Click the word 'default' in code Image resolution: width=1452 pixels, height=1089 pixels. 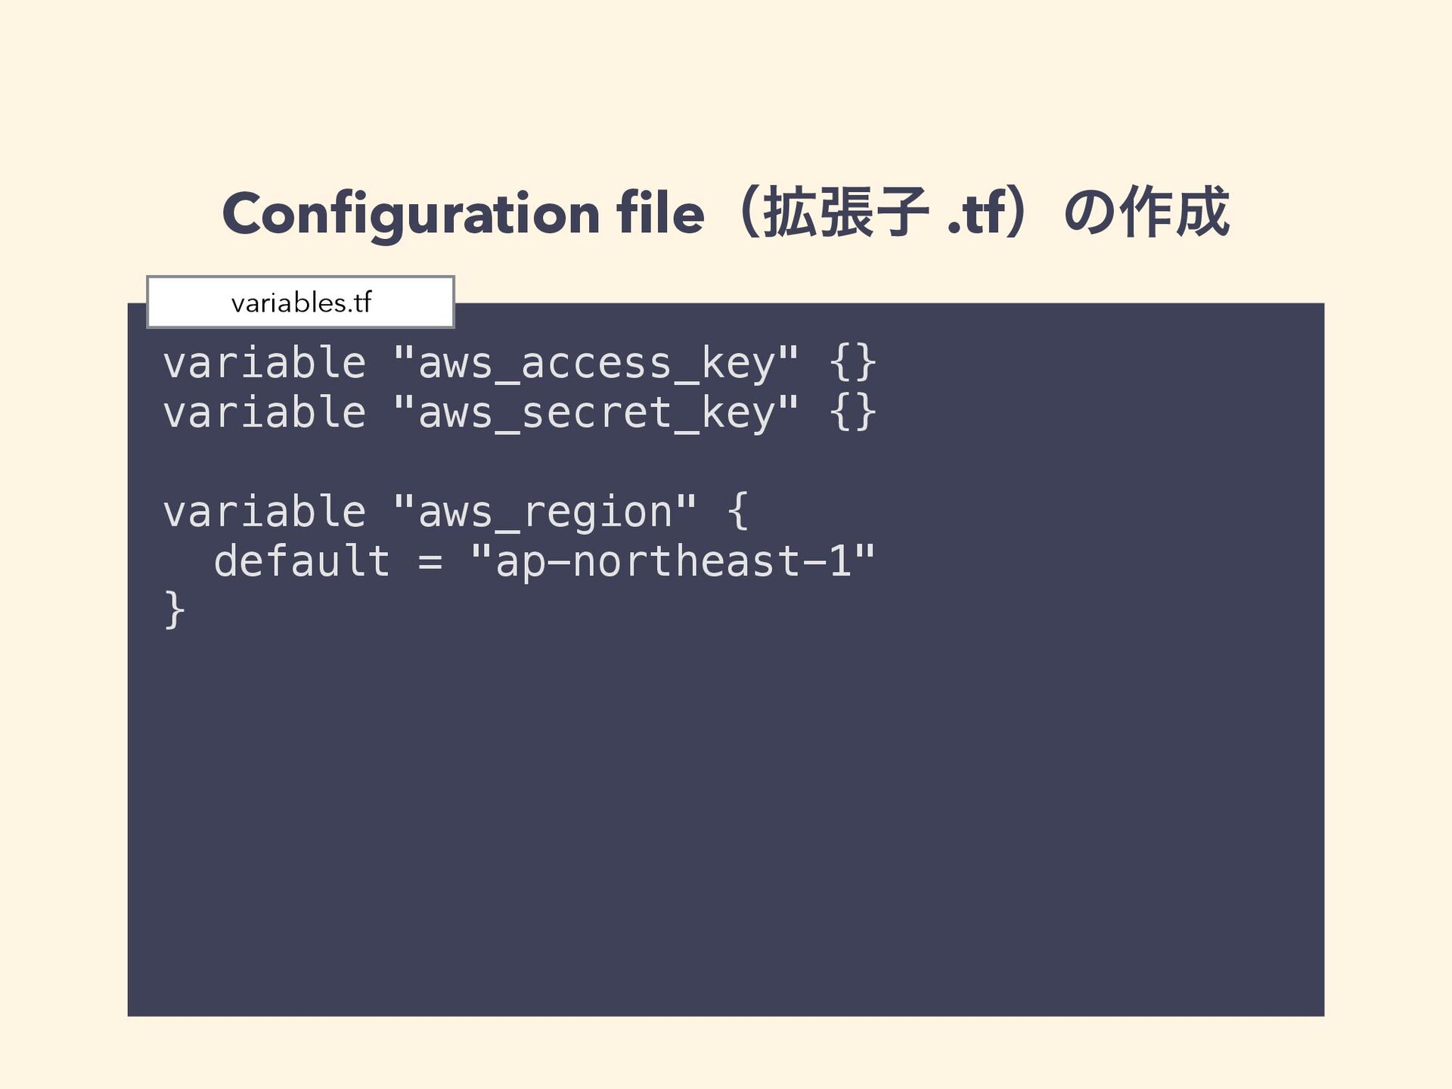click(302, 561)
